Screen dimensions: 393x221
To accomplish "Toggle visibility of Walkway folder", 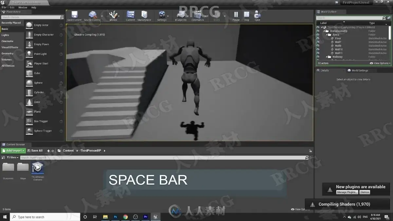I will coord(318,57).
